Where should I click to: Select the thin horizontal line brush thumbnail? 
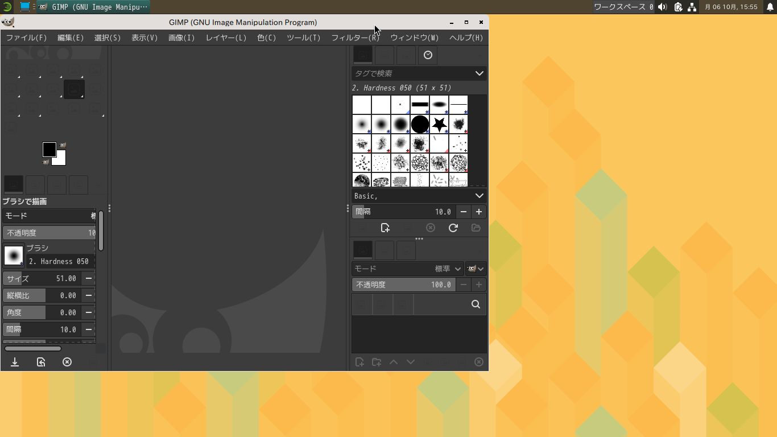[458, 105]
